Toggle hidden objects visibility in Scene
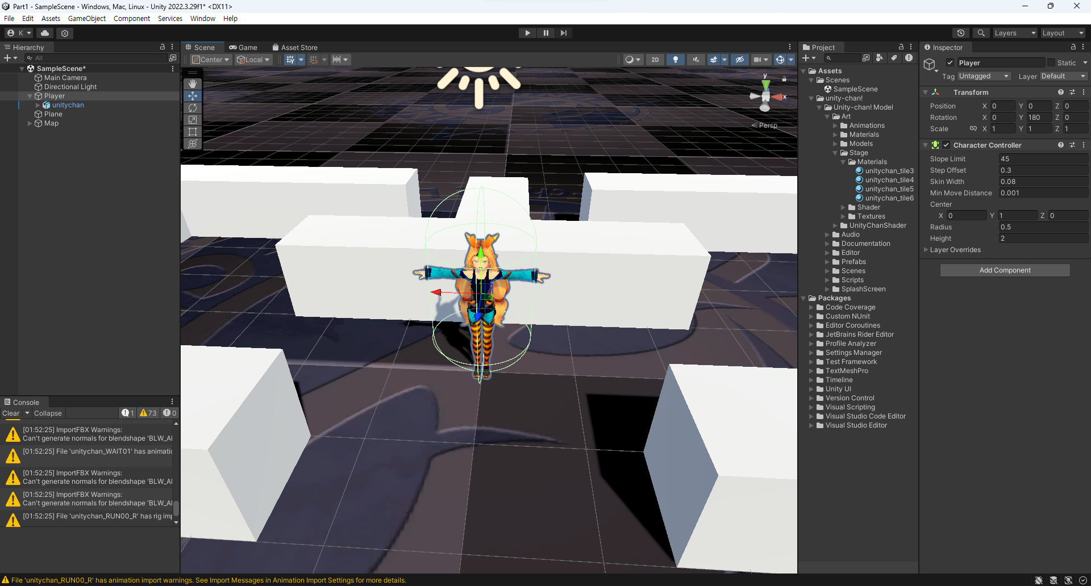This screenshot has width=1091, height=586. tap(739, 60)
